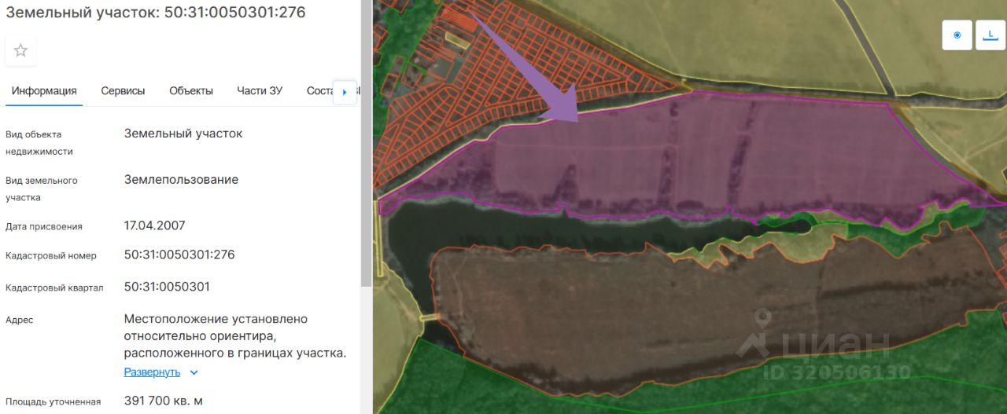Select cadastral number value 50:31:0050301:276
The image size is (1007, 414).
coord(179,255)
